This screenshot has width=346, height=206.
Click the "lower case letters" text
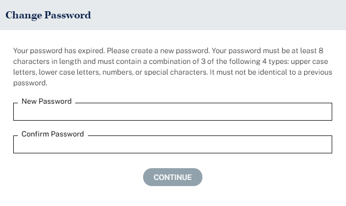[68, 72]
